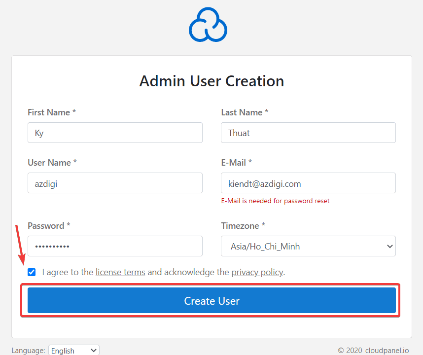This screenshot has height=355, width=423.
Task: Open the Timezone dropdown showing Asia/Ho_Chi_Minh
Action: click(x=308, y=246)
